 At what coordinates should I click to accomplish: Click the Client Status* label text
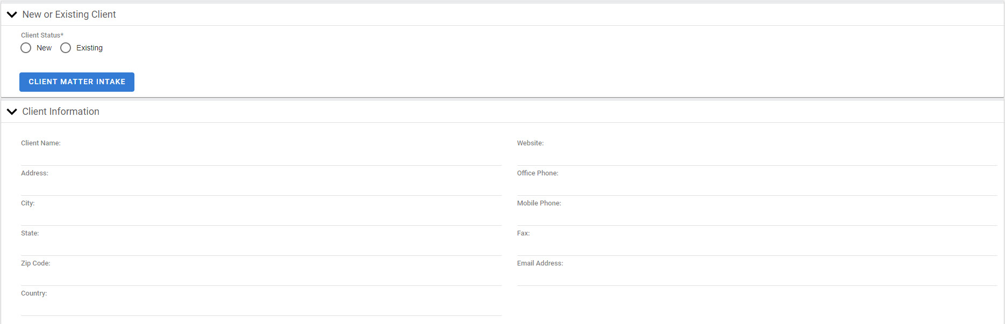(42, 35)
